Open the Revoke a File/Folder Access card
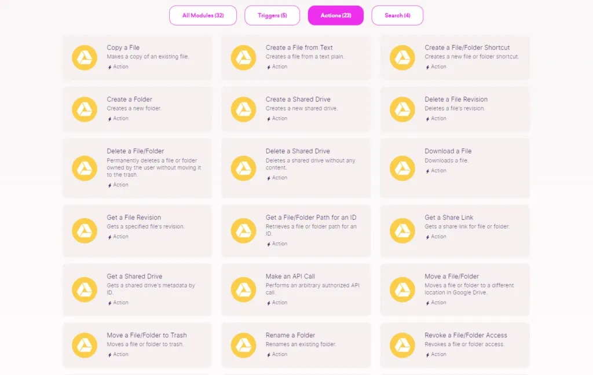Viewport: 593px width, 375px height. [x=455, y=345]
